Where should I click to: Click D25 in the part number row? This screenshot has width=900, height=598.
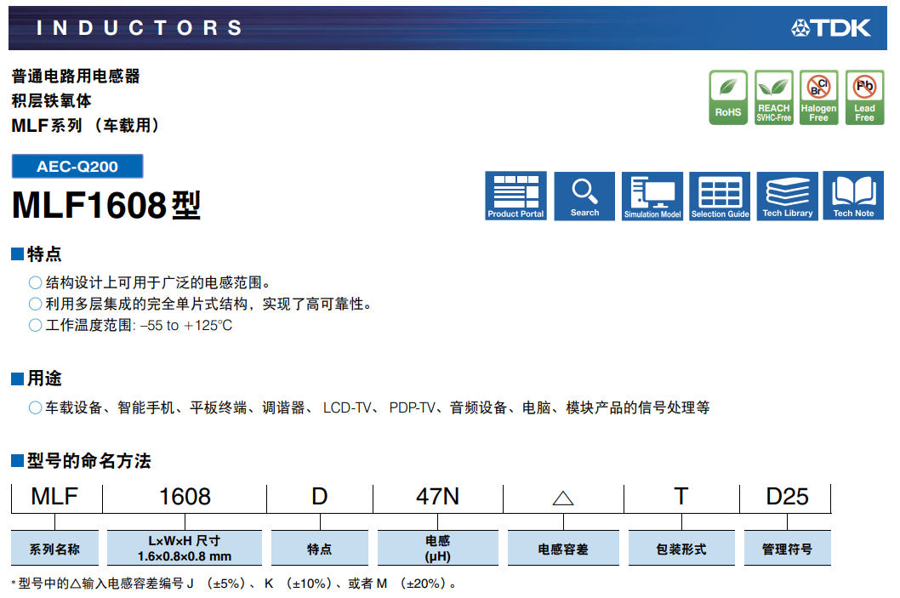click(787, 497)
